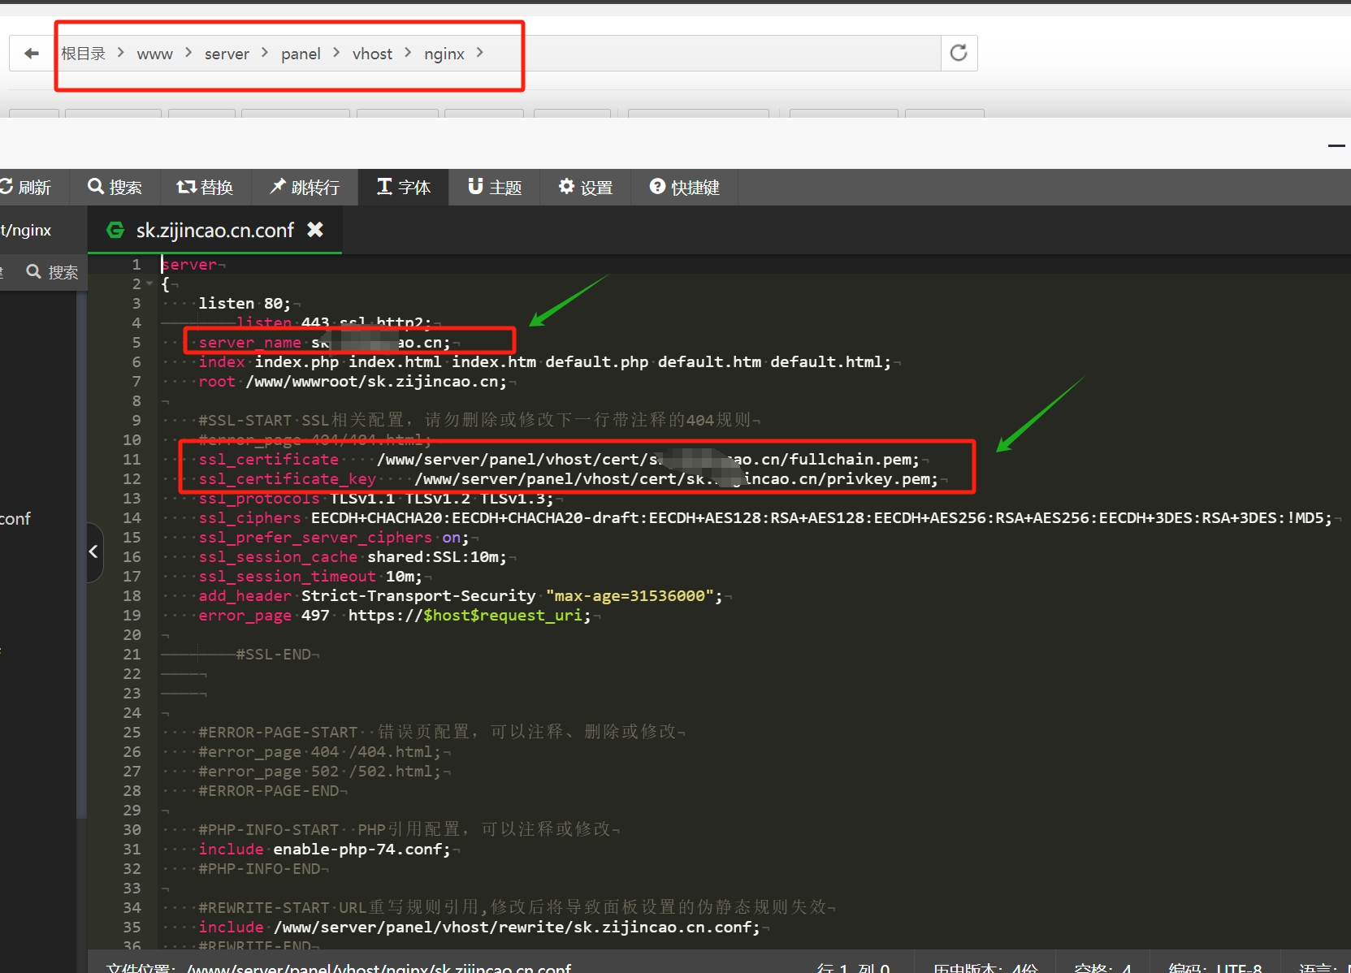Close the sk.zijincao.cn.conf tab
Screen dimensions: 1351x973
pos(315,230)
